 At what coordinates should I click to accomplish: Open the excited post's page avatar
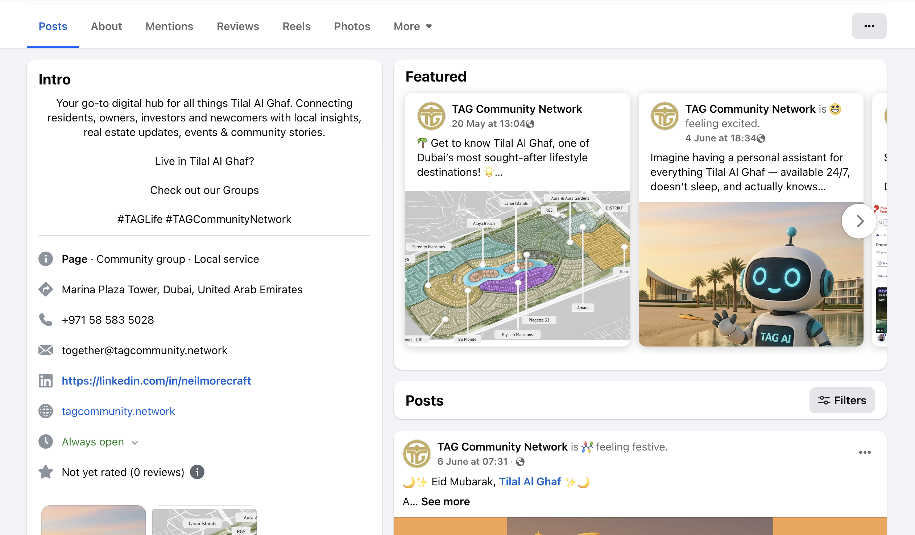[x=664, y=116]
